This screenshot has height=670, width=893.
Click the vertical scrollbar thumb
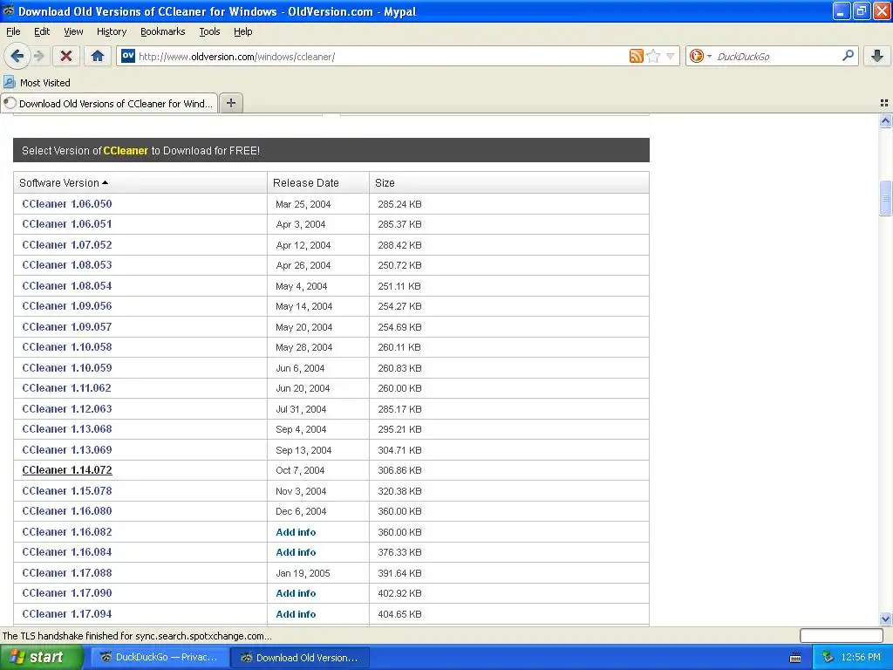885,198
